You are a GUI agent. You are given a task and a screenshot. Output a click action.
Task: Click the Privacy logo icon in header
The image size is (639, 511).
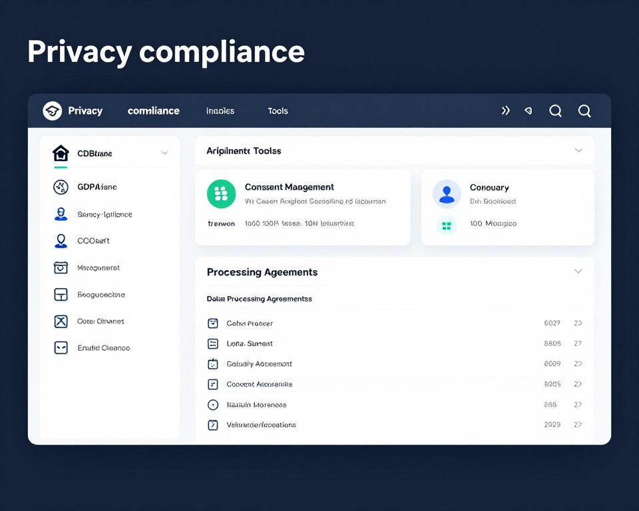pos(52,111)
